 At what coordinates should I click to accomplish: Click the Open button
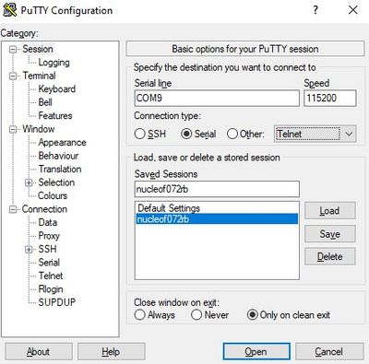[x=256, y=352]
